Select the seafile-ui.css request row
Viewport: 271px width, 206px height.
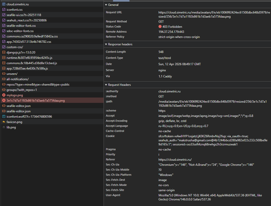[x=24, y=15]
